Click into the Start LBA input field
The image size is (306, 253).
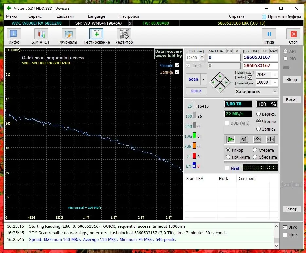[x=224, y=57]
